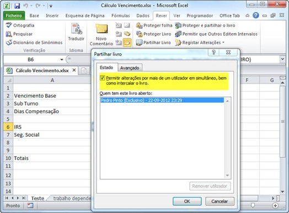Image resolution: width=289 pixels, height=213 pixels.
Task: Click Permitir que Outros Editem Intervalos
Action: [216, 34]
